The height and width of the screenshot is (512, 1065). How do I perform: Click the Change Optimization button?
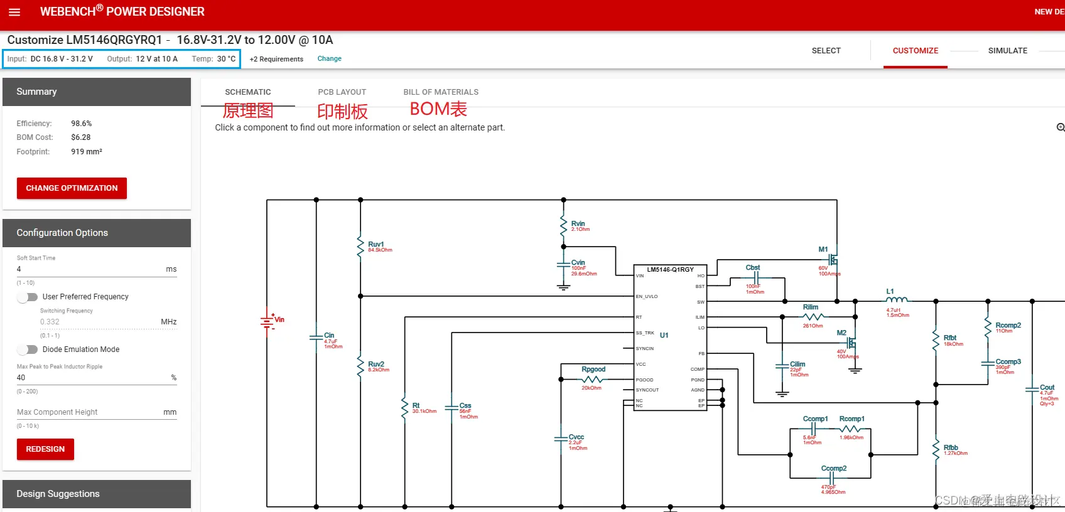[x=72, y=188]
